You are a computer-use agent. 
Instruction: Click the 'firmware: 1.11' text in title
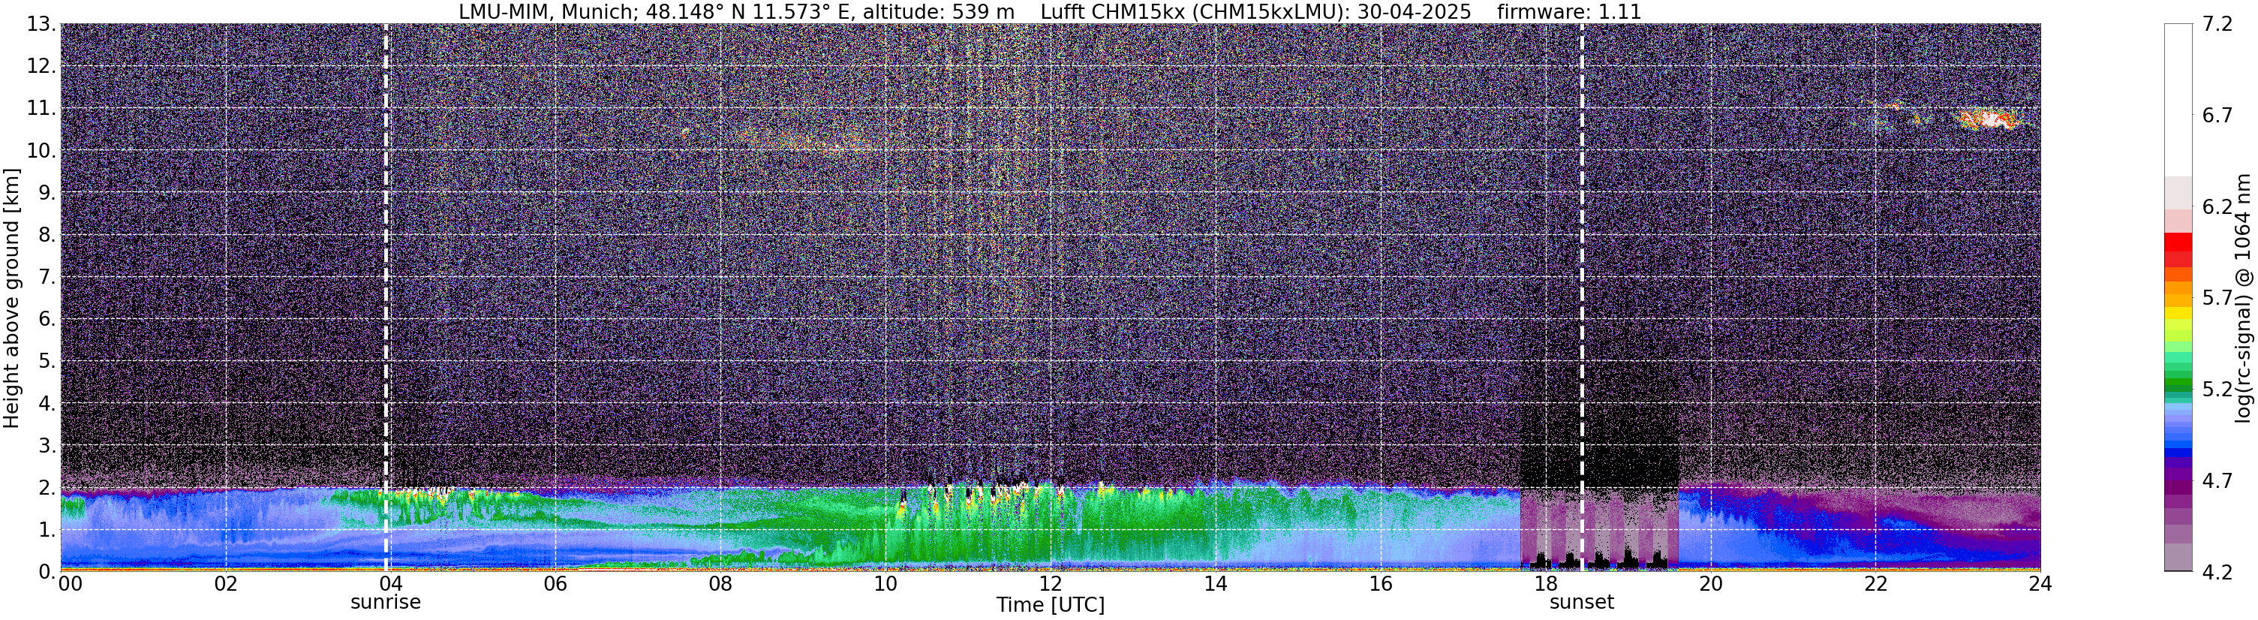pyautogui.click(x=1569, y=11)
